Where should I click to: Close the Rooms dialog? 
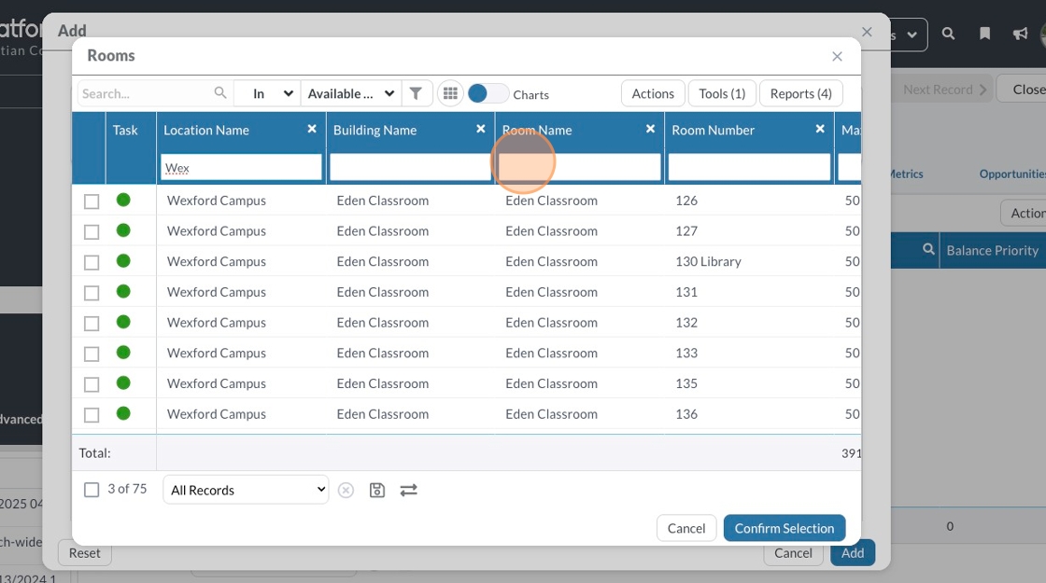837,57
